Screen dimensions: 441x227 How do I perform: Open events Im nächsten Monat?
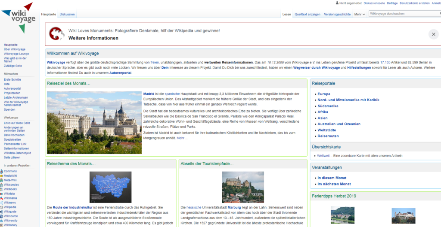334,184
